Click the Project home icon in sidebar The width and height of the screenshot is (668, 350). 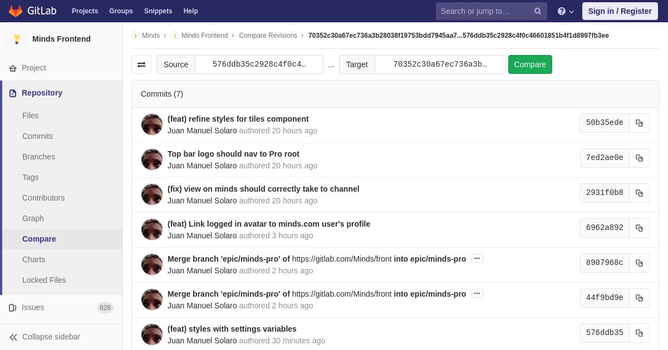point(13,68)
